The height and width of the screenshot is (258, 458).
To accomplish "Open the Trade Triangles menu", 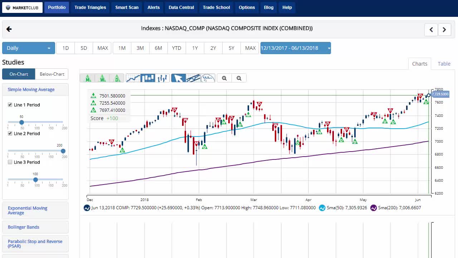I will point(90,8).
